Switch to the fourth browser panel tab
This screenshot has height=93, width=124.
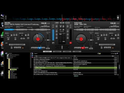[x=77, y=51]
